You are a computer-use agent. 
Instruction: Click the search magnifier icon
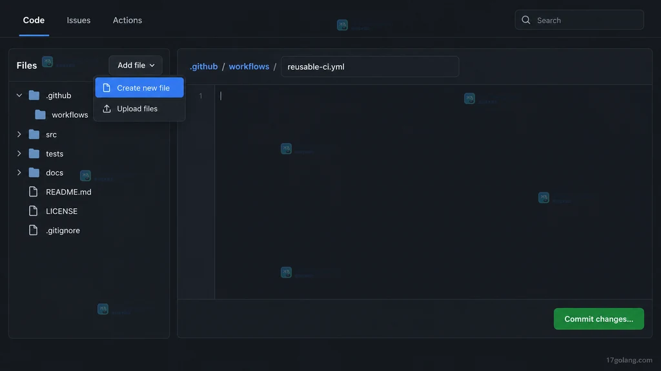click(525, 20)
